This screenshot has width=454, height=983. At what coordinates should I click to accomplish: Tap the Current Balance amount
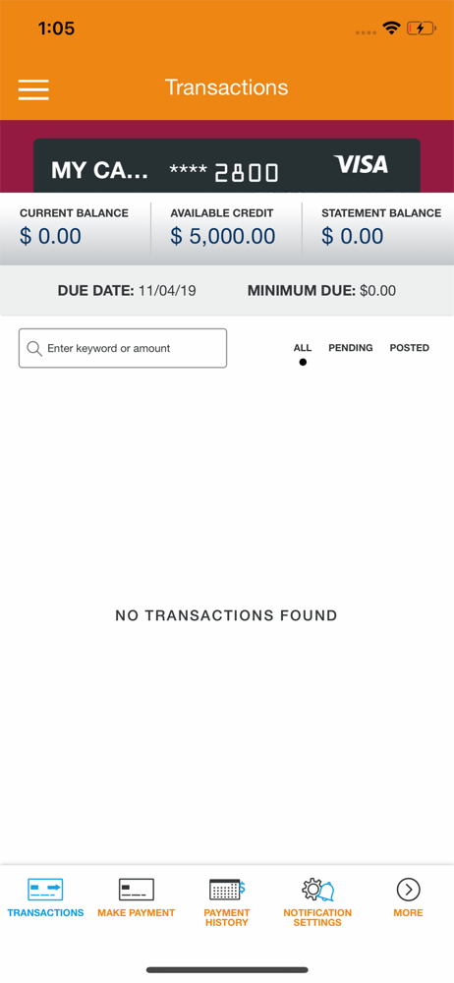[50, 236]
